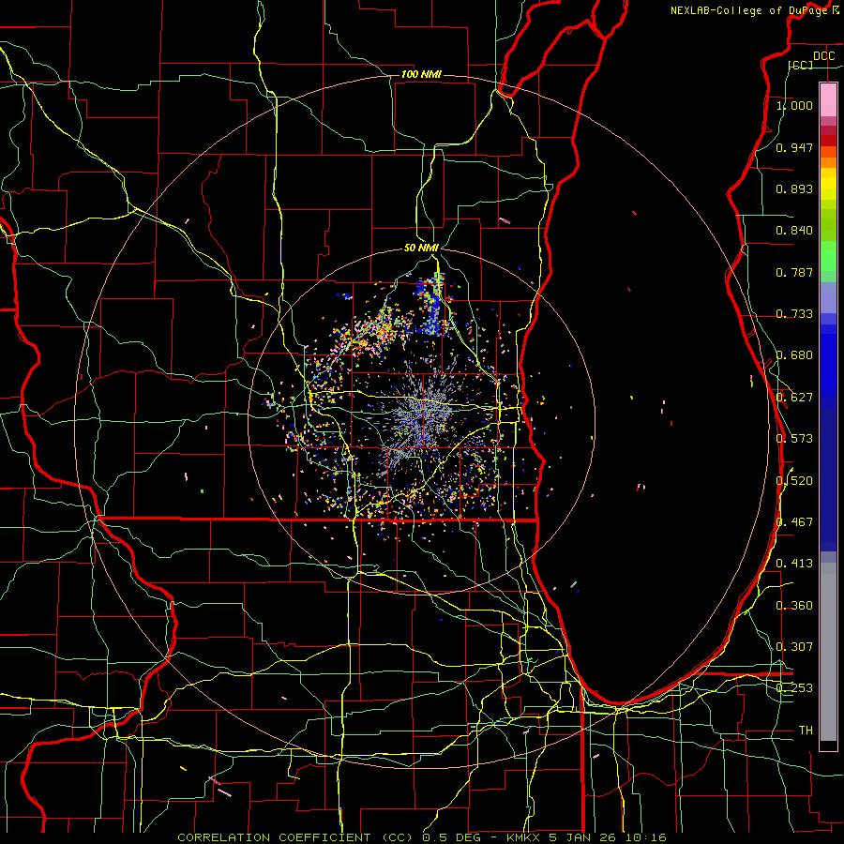The image size is (844, 844).
Task: Click the 100 NMI range ring label
Action: click(x=421, y=74)
